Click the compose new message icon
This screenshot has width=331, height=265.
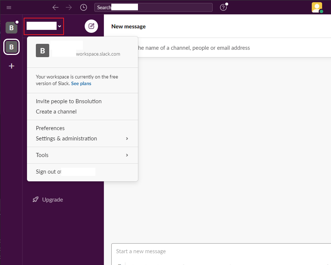coord(91,26)
